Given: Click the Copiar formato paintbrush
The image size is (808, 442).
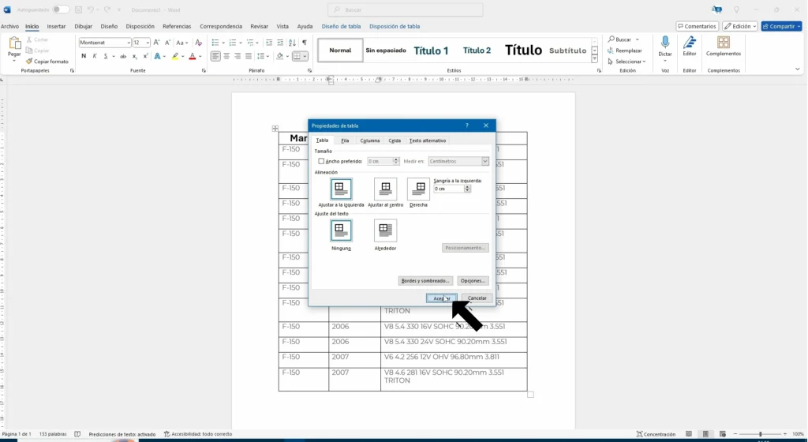Looking at the screenshot, I should 29,62.
